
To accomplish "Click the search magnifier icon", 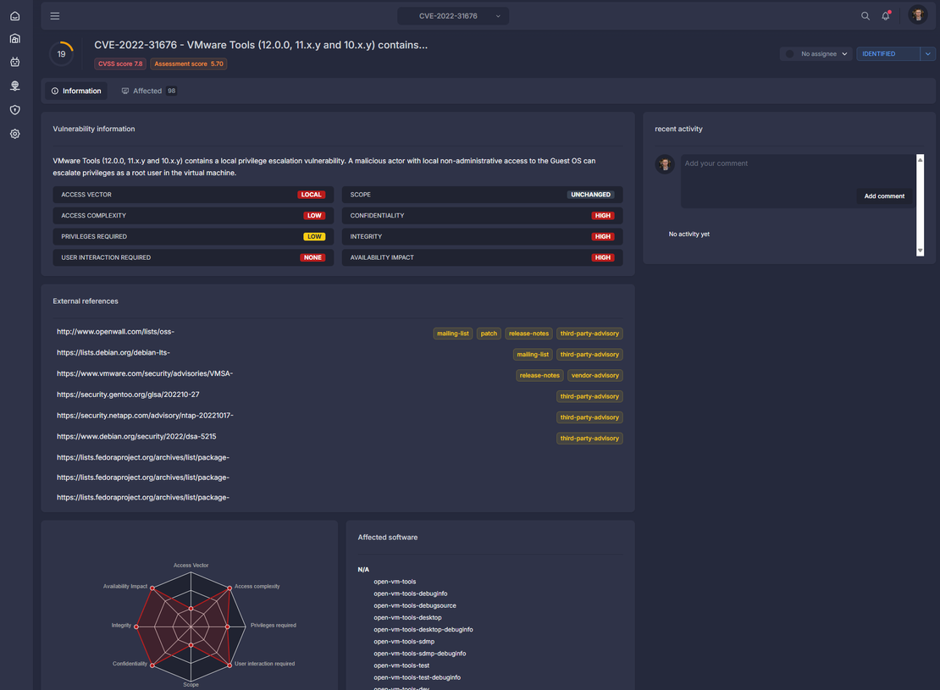I will click(865, 16).
